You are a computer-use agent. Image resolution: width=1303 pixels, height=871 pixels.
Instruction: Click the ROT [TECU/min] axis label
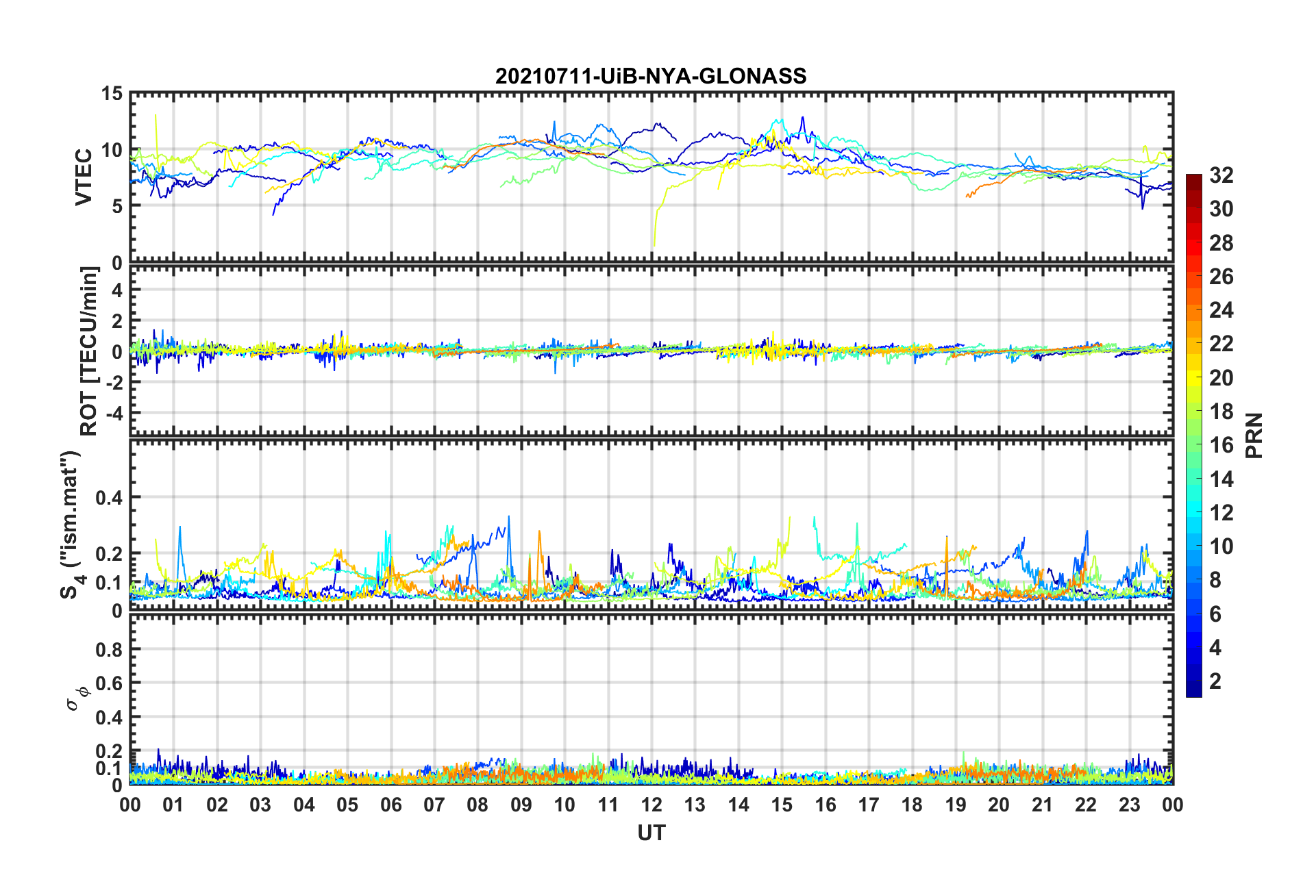(x=89, y=351)
